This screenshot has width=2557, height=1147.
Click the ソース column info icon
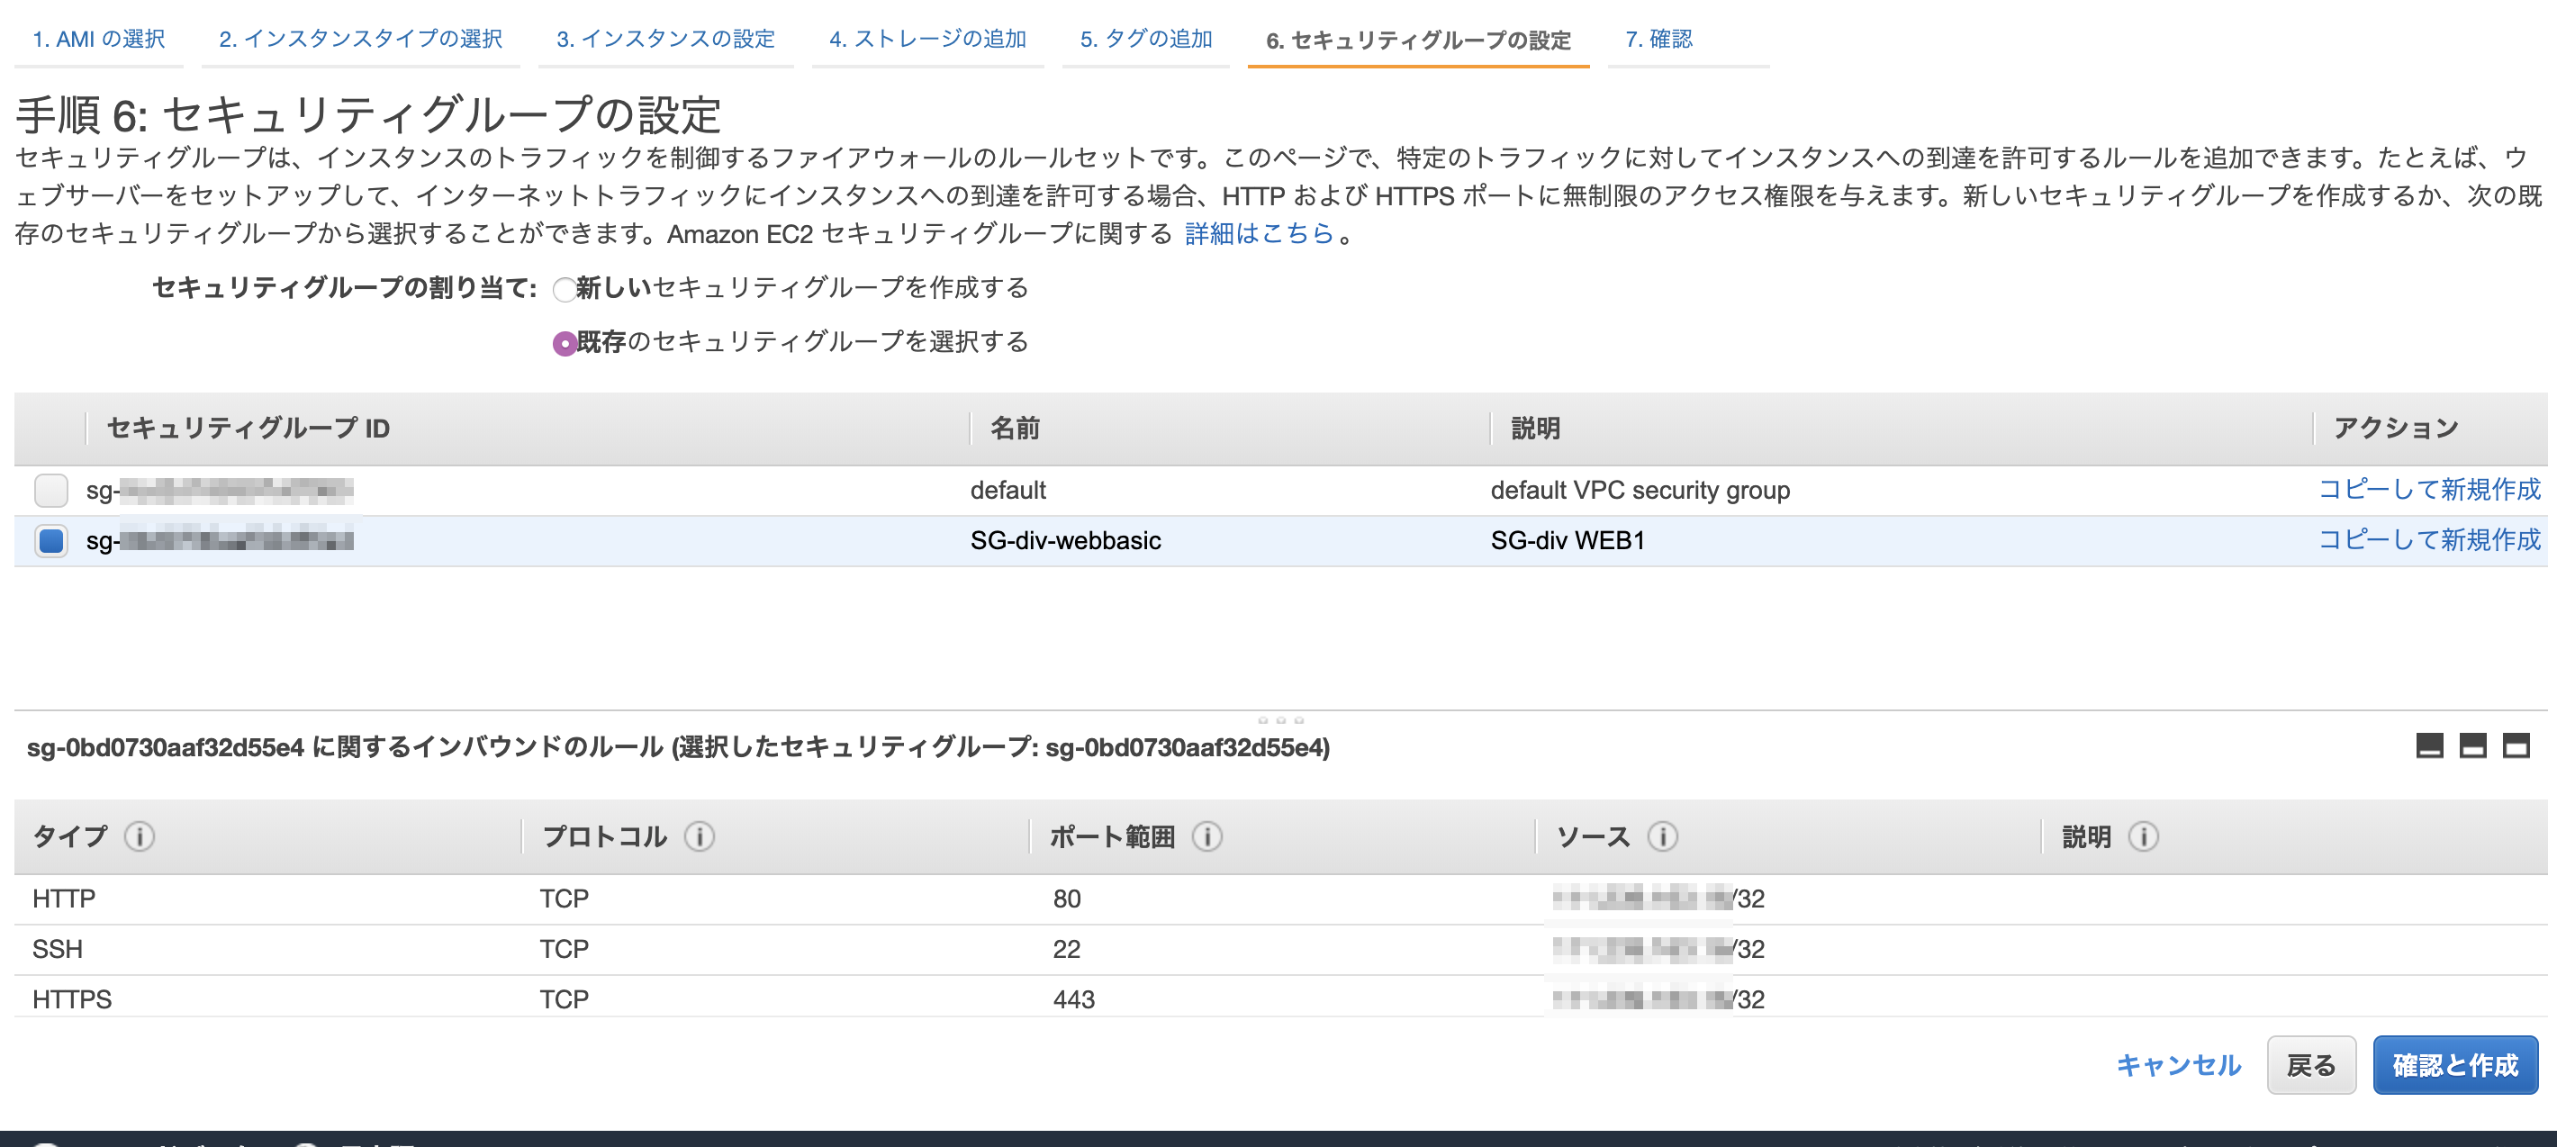[x=1664, y=835]
